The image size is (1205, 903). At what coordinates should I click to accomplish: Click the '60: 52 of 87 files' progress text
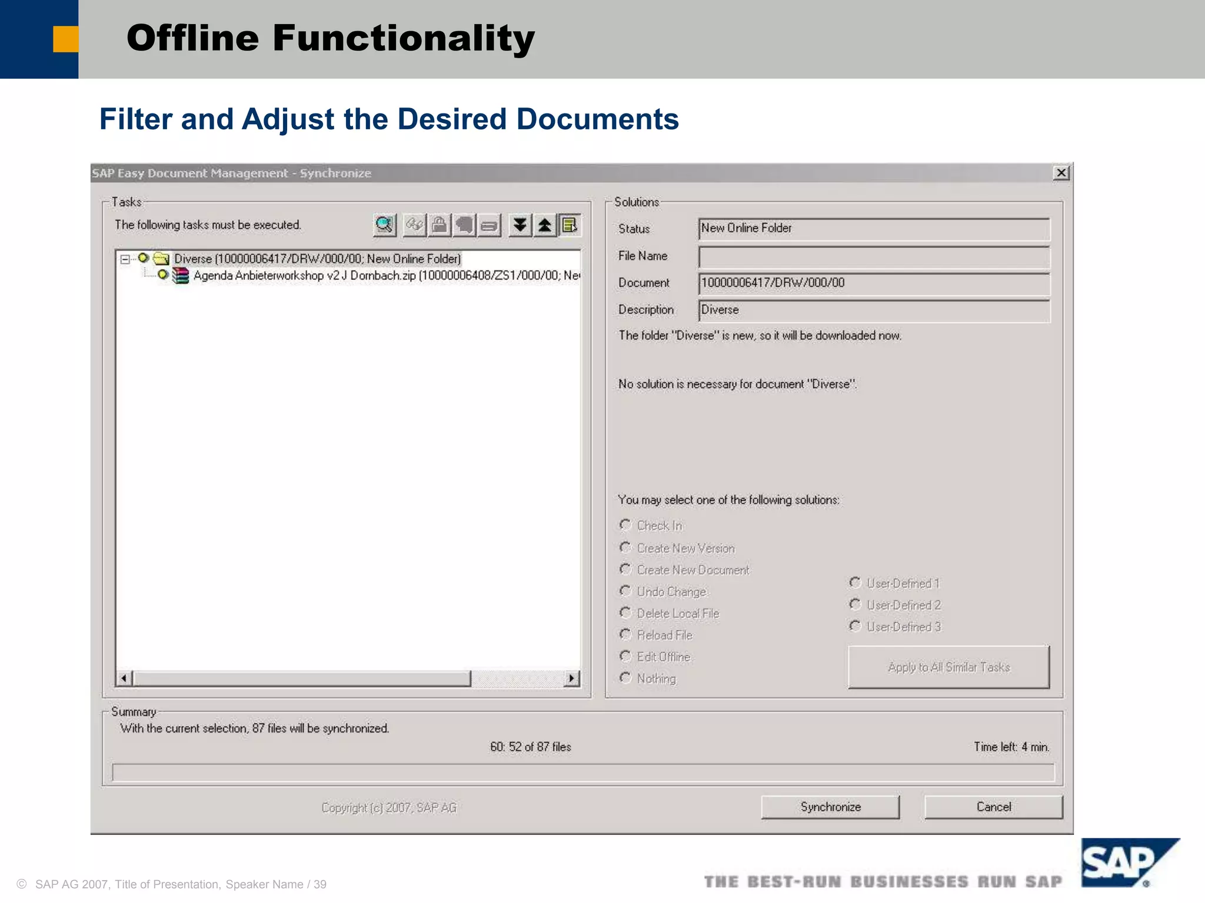click(531, 747)
